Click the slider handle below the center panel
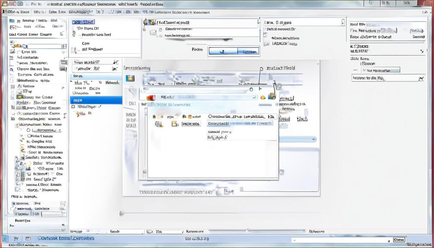The image size is (434, 248). 121,213
